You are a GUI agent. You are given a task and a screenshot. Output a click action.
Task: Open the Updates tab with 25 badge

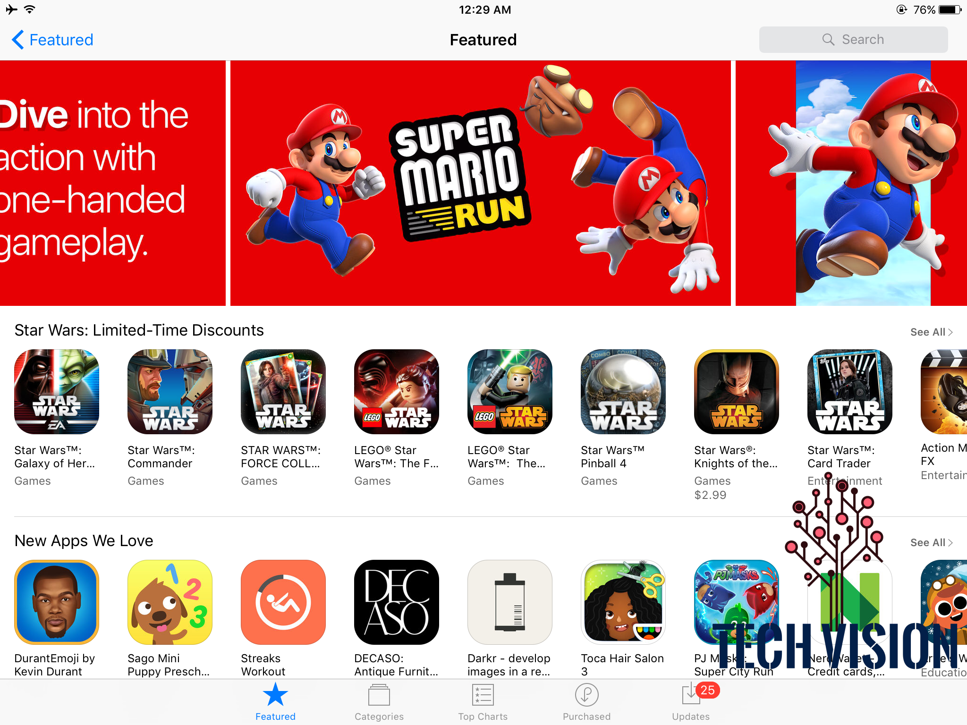click(x=691, y=703)
